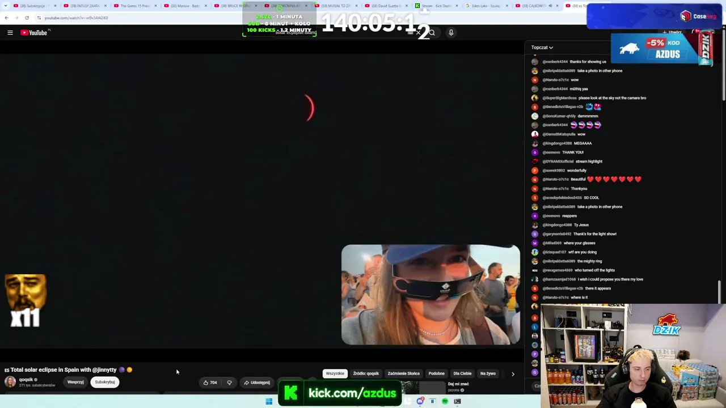
Task: Click the avatar of izisquad107 in chat
Action: (534, 252)
